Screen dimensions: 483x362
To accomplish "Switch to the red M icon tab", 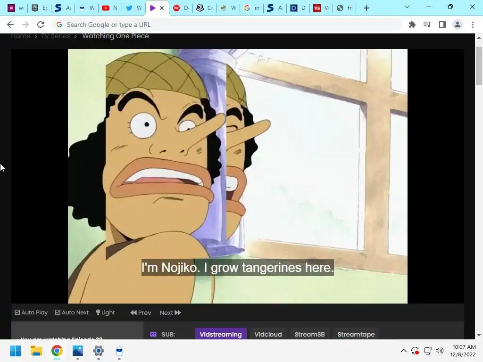I will [181, 8].
